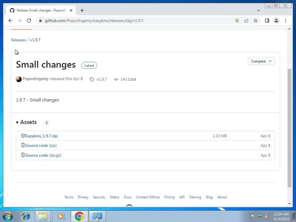Launch Internet Explorer from taskbar
This screenshot has width=296, height=222.
click(x=26, y=216)
